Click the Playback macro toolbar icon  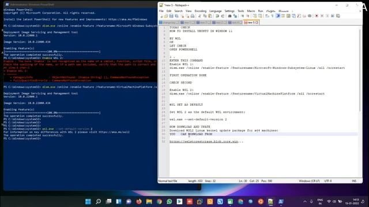(327, 16)
